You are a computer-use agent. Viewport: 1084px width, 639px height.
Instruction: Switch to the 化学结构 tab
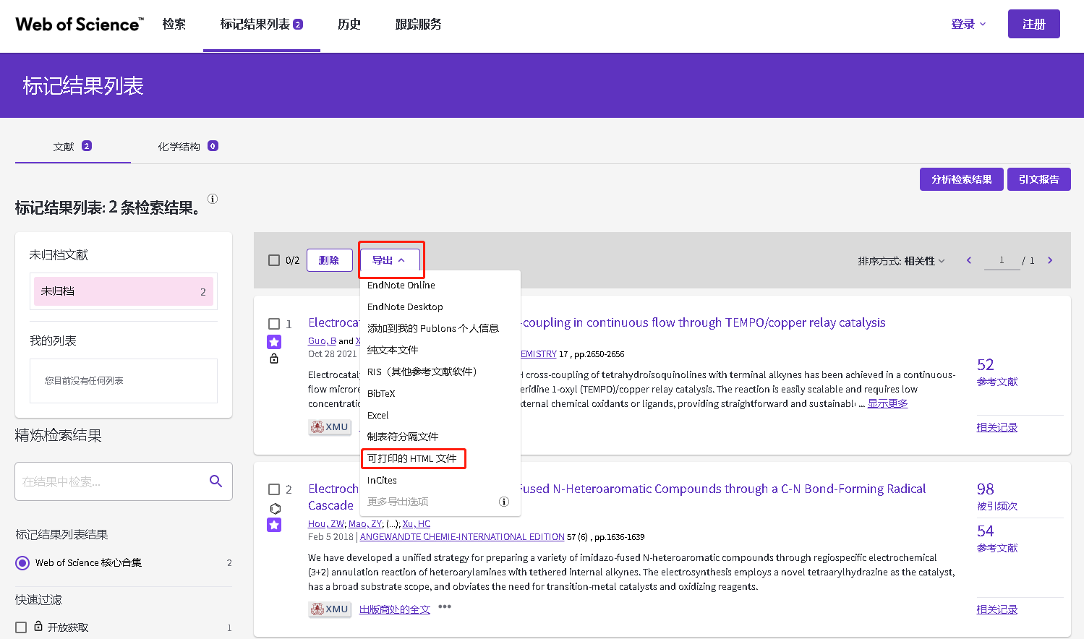pyautogui.click(x=187, y=147)
